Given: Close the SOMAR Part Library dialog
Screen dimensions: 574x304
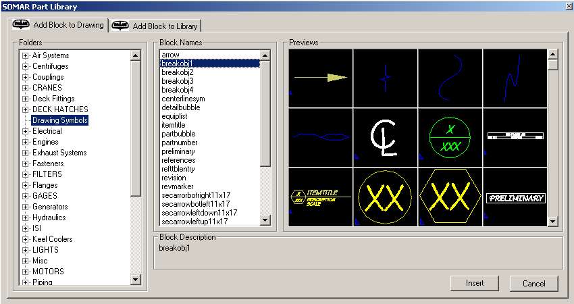Looking at the screenshot, I should coord(569,6).
